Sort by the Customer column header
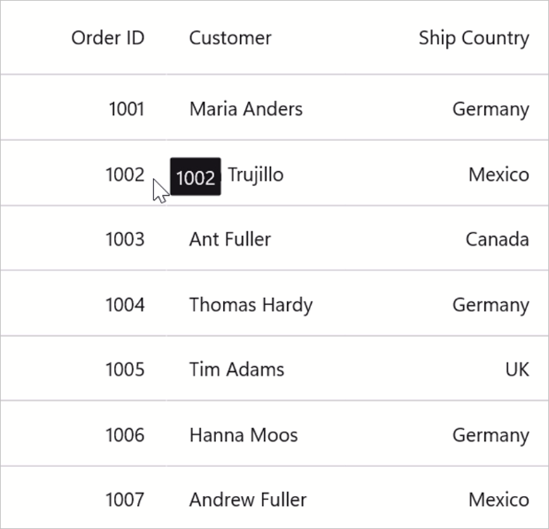The image size is (549, 529). click(x=230, y=38)
